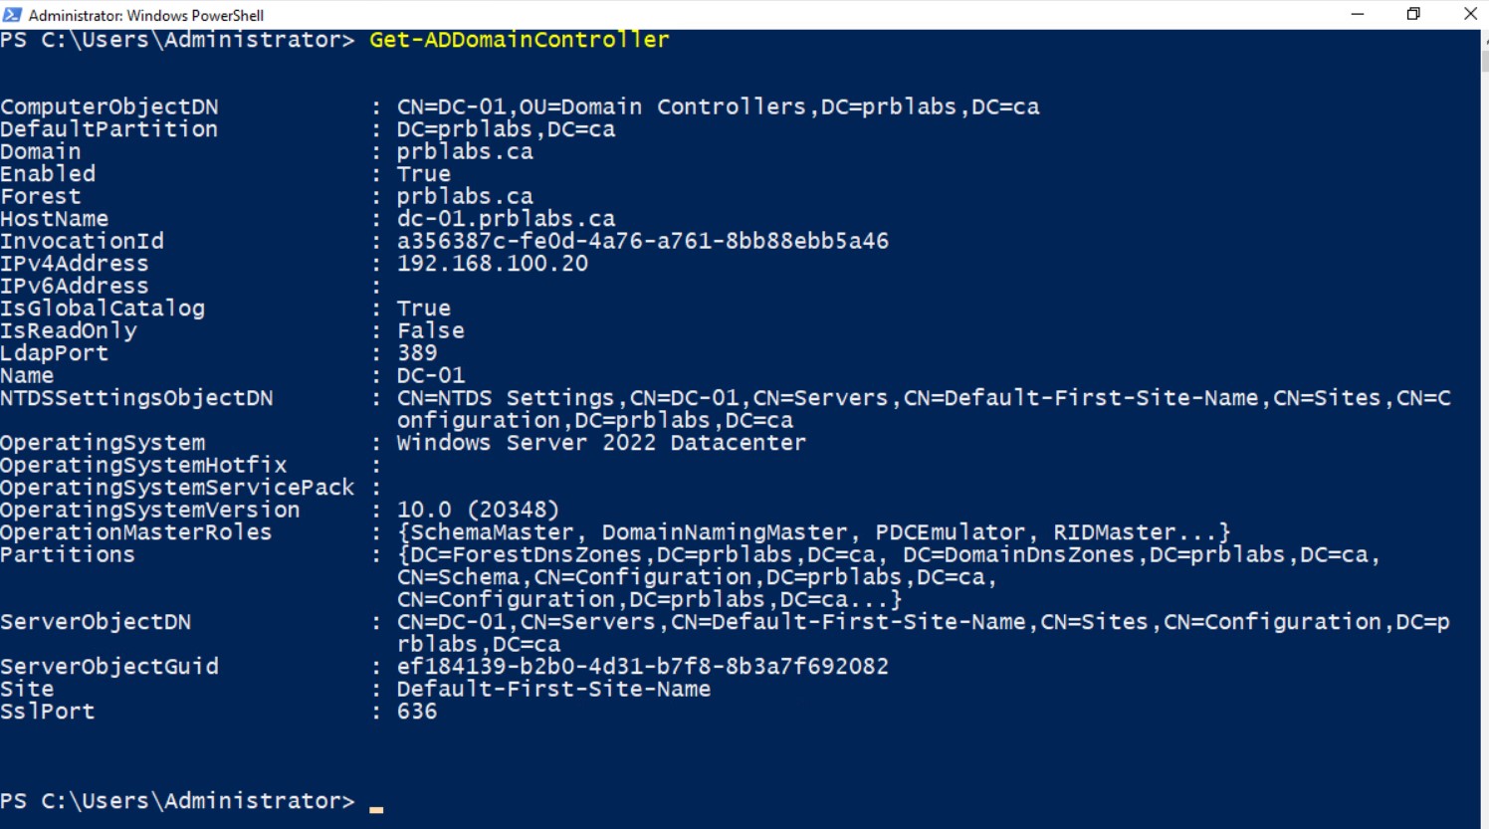Click the LdapPort value 389

[416, 353]
